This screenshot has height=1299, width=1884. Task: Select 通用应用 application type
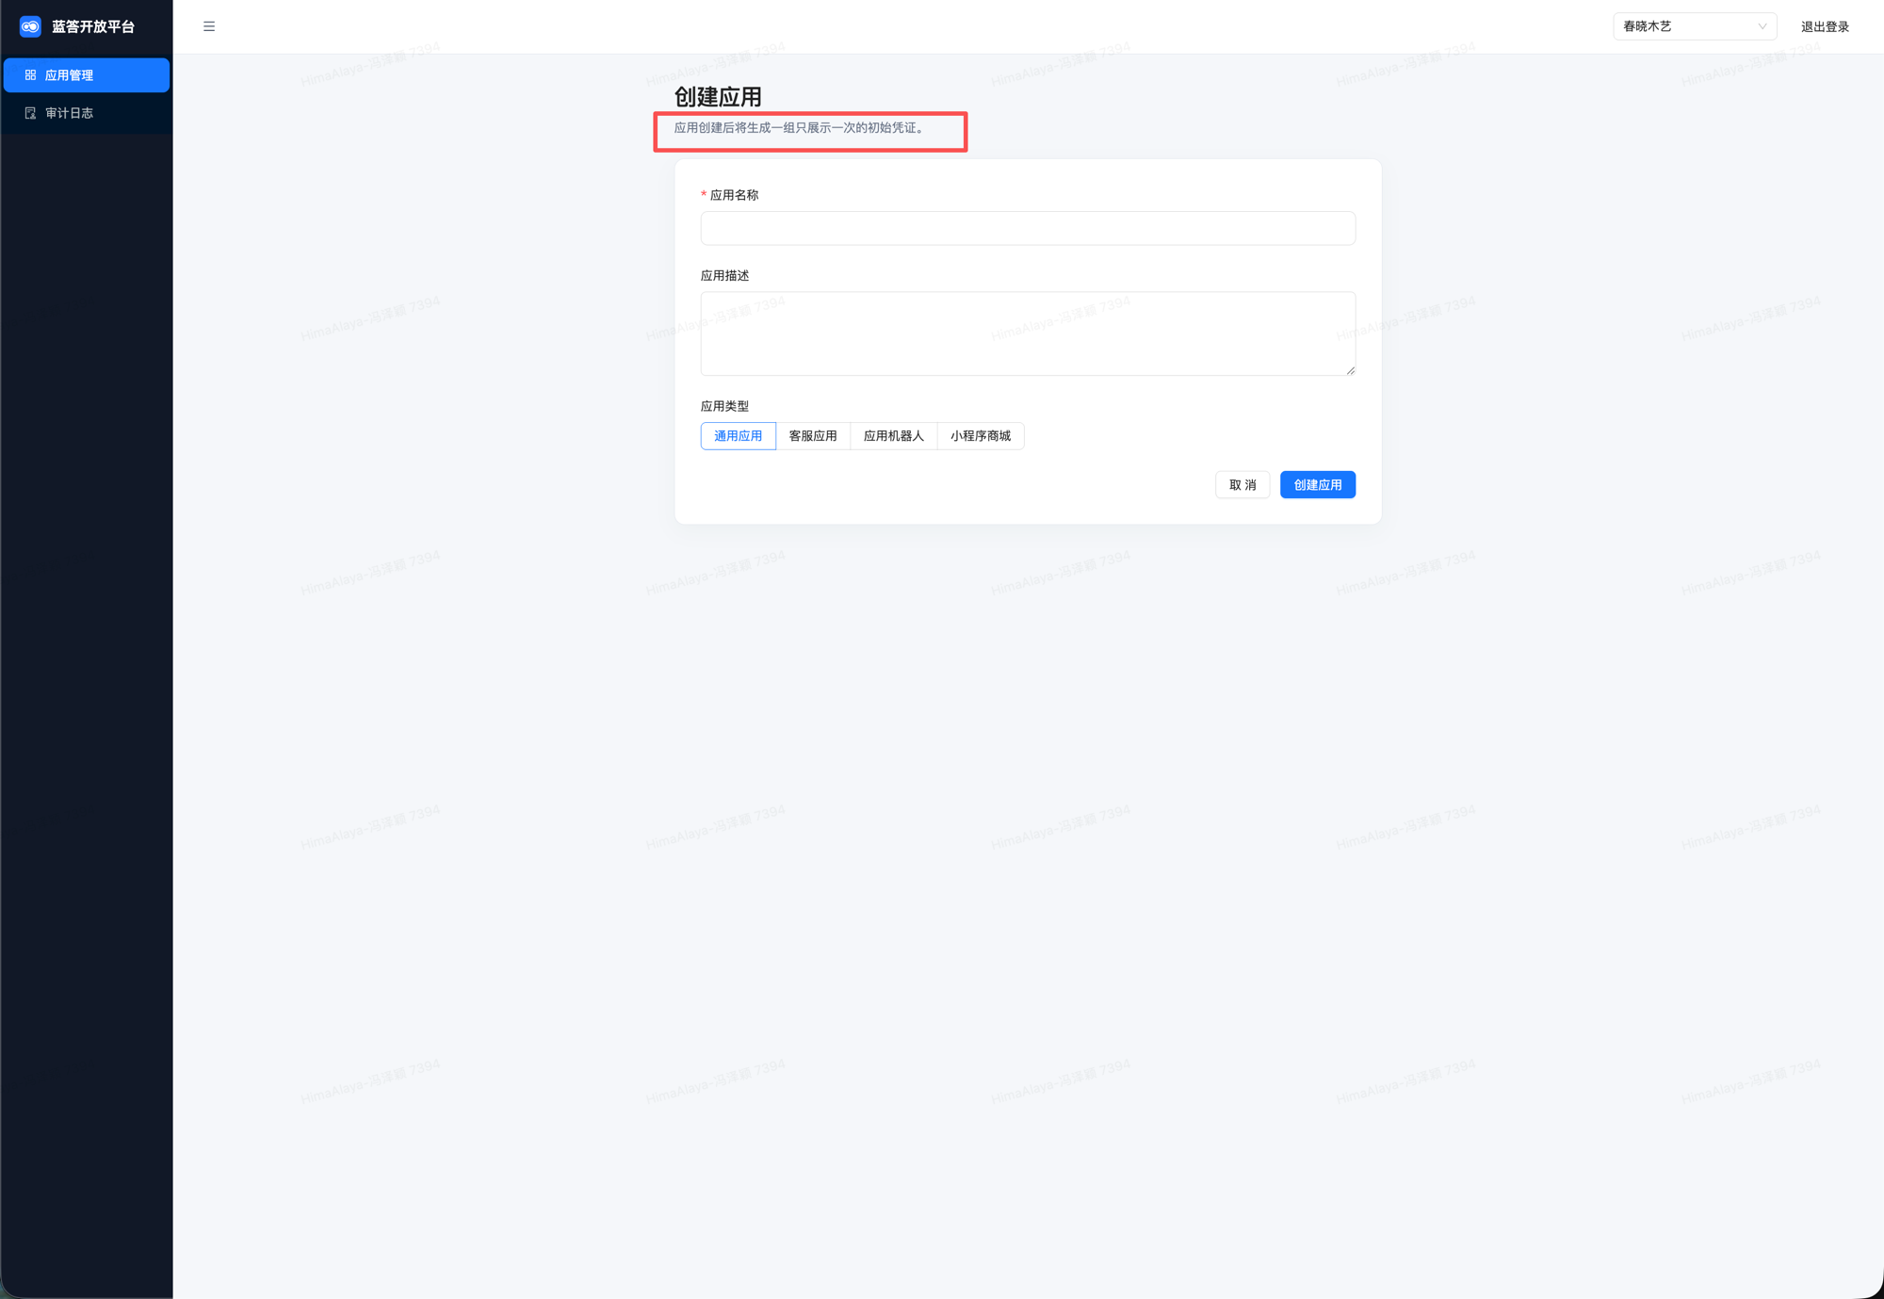click(x=738, y=436)
